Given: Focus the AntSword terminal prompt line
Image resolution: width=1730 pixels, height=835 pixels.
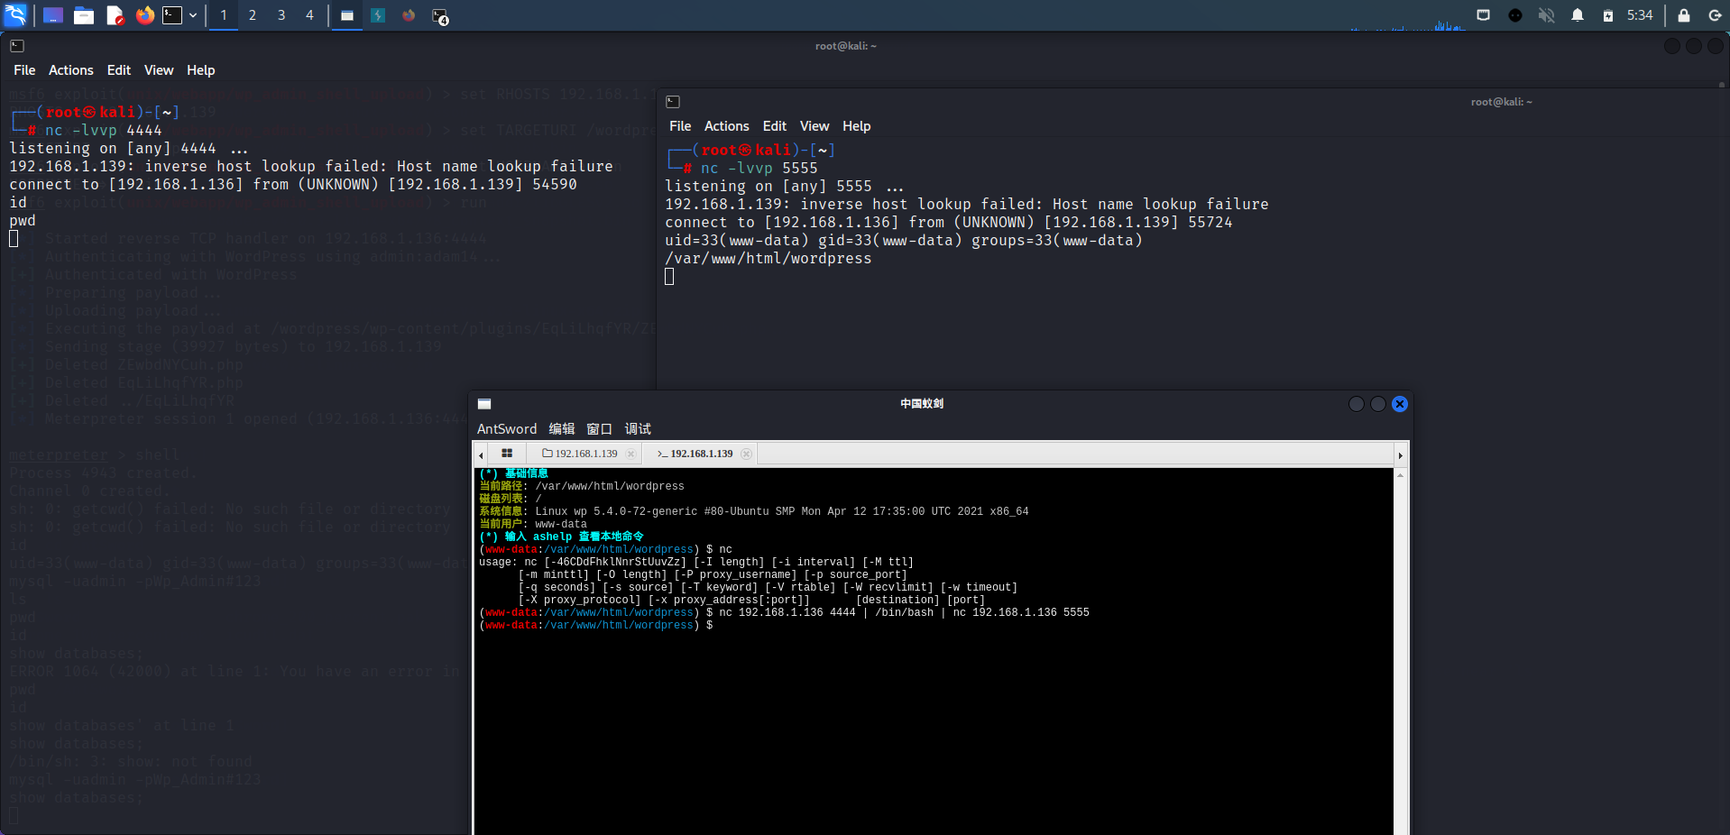Looking at the screenshot, I should tap(596, 625).
